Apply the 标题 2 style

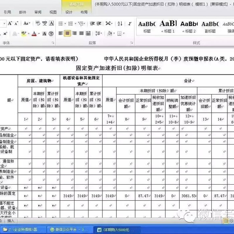coord(189,27)
